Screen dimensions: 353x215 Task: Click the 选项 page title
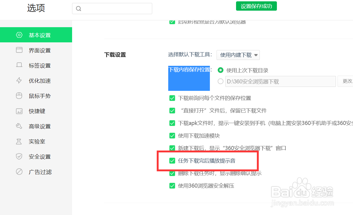tap(36, 8)
